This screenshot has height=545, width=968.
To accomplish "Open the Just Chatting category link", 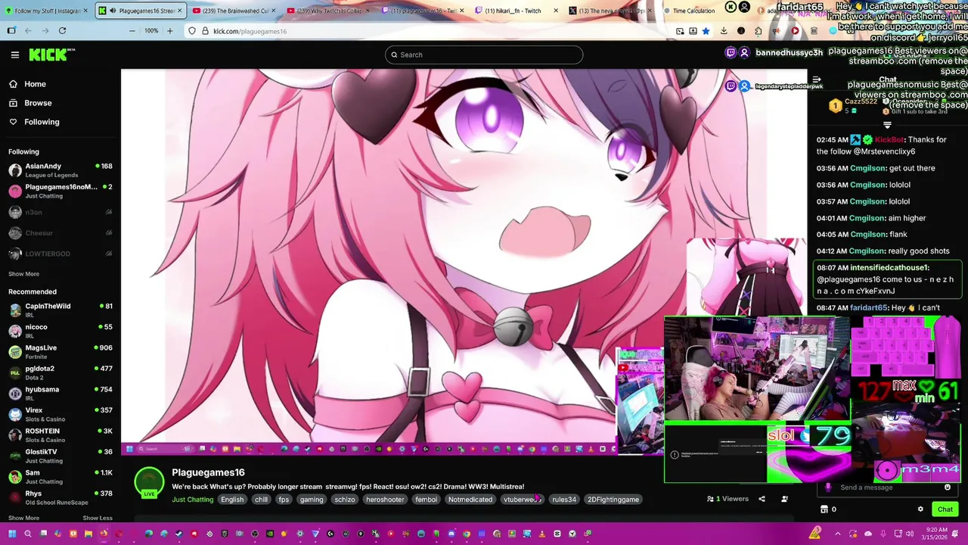I will 192,500.
